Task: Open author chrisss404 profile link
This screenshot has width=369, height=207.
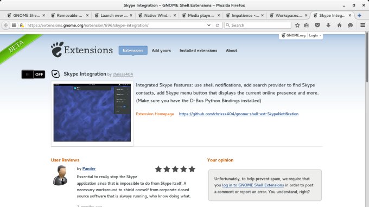Action: (123, 74)
